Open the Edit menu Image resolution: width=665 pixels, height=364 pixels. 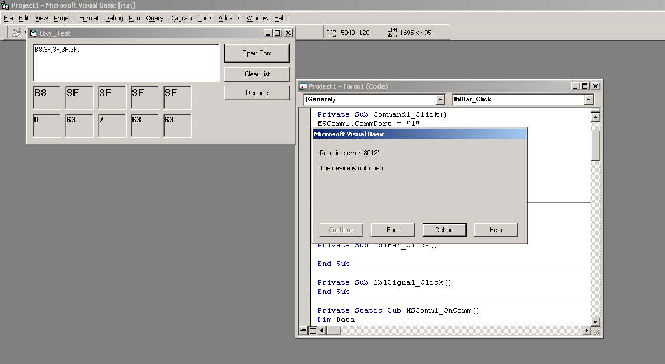[x=24, y=18]
